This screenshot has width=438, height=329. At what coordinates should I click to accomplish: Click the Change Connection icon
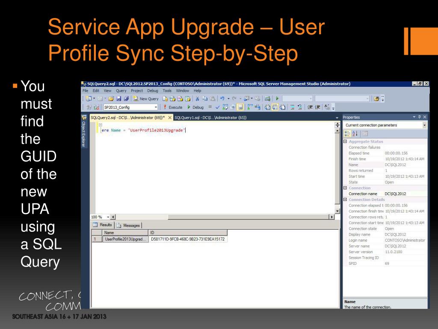96,107
